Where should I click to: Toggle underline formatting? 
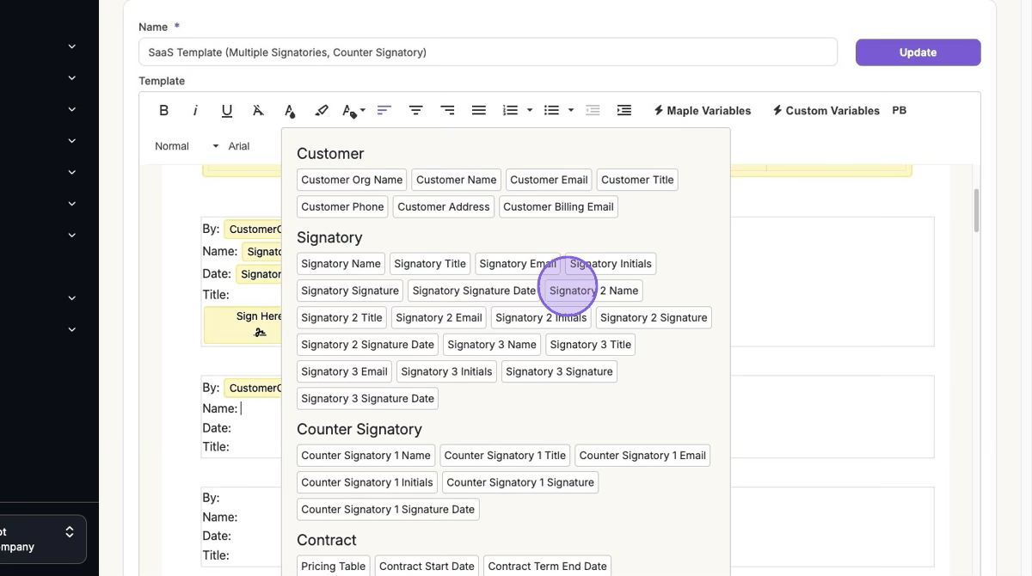coord(227,110)
